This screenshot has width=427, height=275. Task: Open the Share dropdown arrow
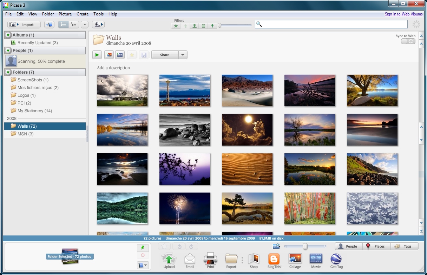pyautogui.click(x=183, y=55)
